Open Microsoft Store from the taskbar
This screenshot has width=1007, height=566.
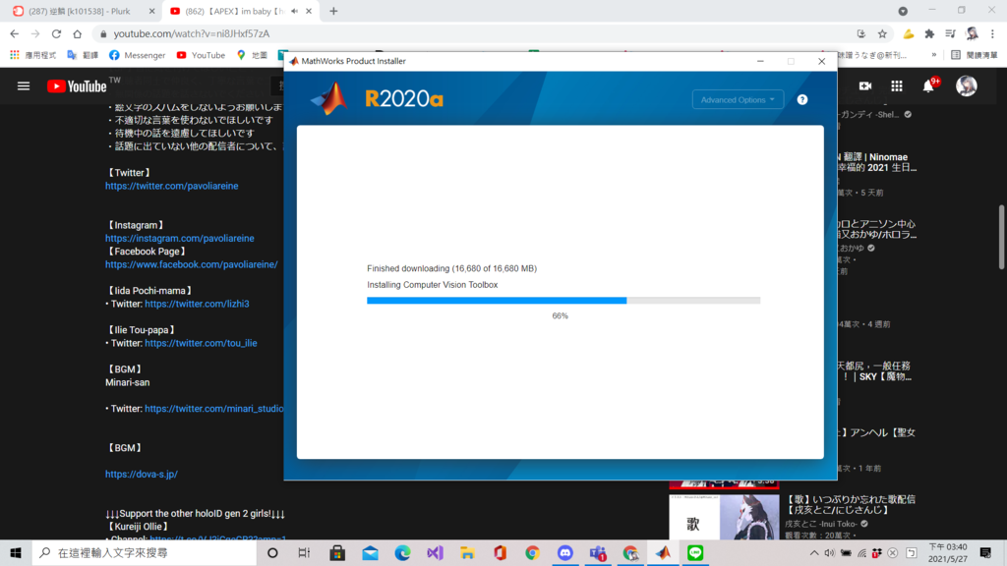pyautogui.click(x=337, y=552)
